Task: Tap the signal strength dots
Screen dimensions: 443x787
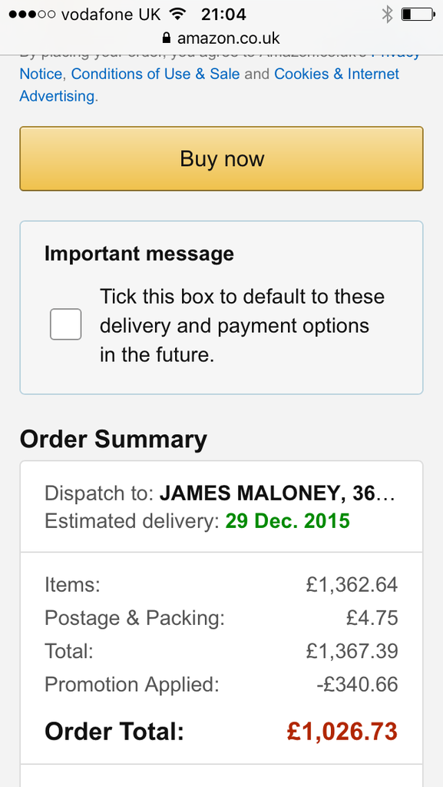Action: (32, 14)
